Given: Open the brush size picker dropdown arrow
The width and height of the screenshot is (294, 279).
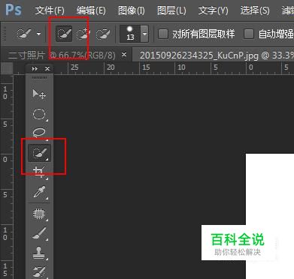Looking at the screenshot, I should (144, 34).
